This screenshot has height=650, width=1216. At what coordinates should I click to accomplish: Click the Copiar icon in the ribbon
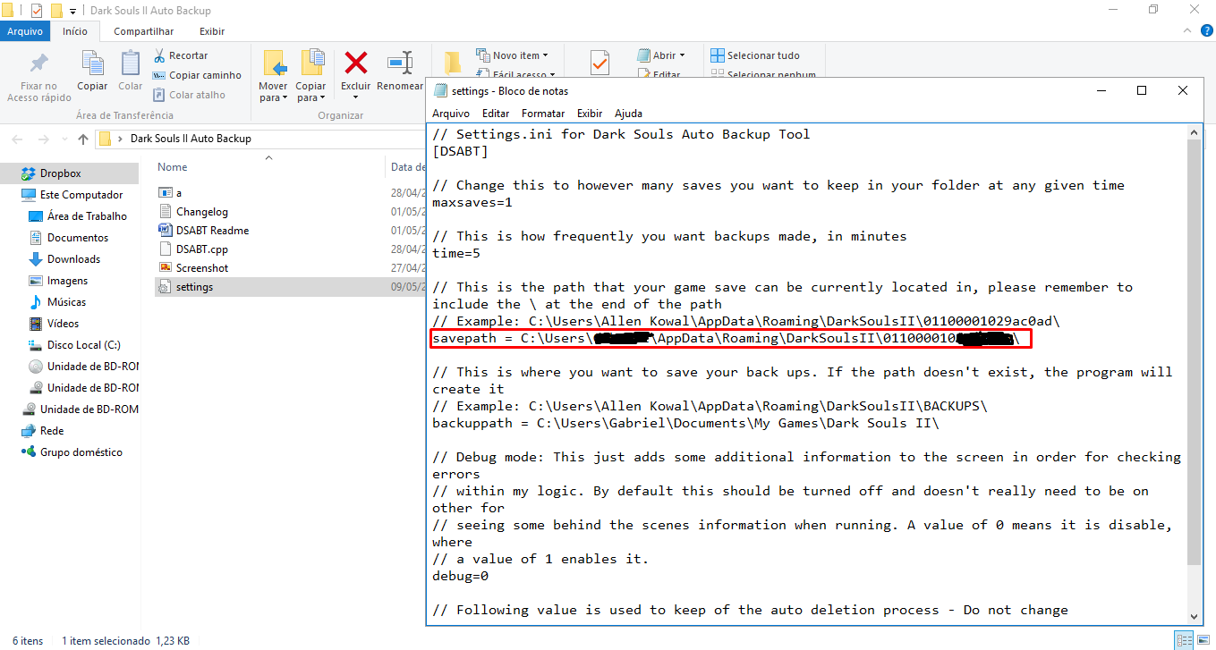coord(92,71)
